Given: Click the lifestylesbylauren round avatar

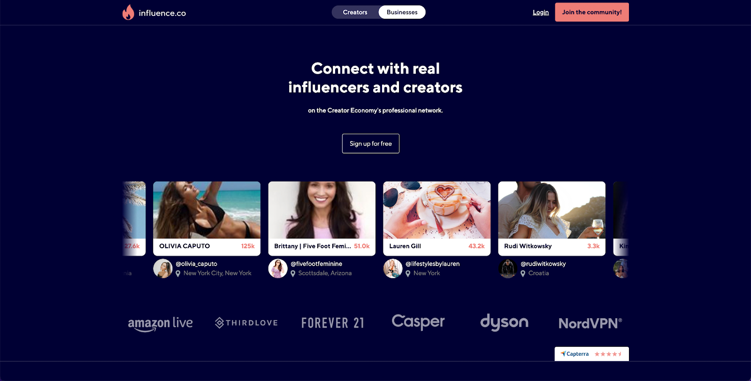Looking at the screenshot, I should (393, 268).
